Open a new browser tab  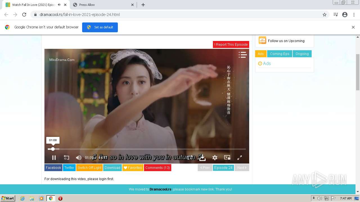click(143, 5)
